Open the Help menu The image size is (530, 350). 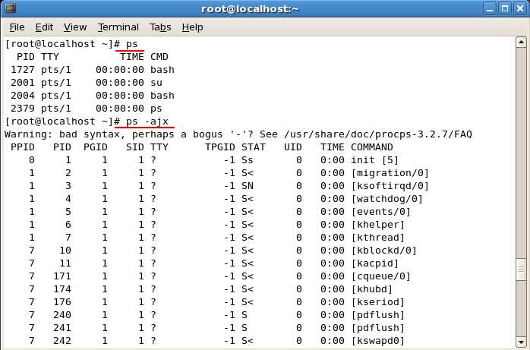coord(192,27)
